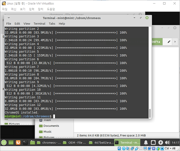Click the Terminal taskbar button
This screenshot has height=151, width=180.
(127, 143)
